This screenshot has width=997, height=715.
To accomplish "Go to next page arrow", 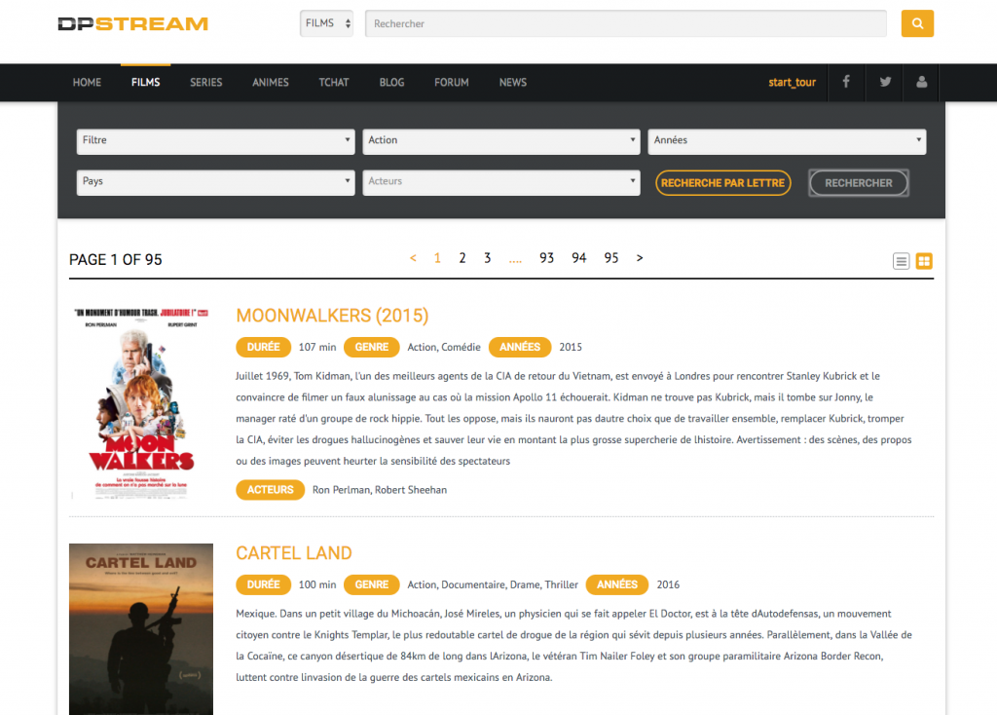I will [x=639, y=258].
